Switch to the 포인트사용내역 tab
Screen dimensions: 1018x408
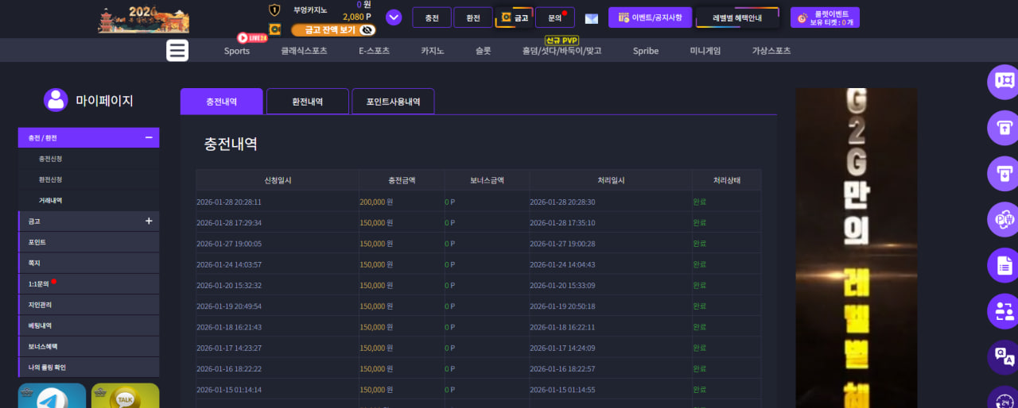point(393,102)
